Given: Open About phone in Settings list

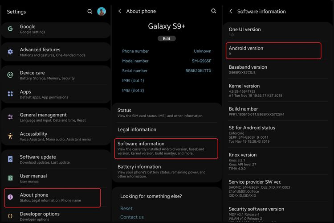Looking at the screenshot, I should pyautogui.click(x=53, y=198).
